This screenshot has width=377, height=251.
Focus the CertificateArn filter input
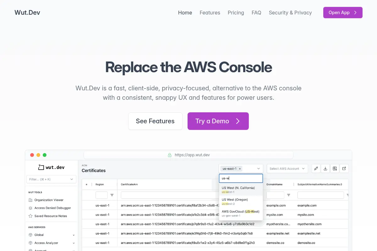pyautogui.click(x=170, y=195)
